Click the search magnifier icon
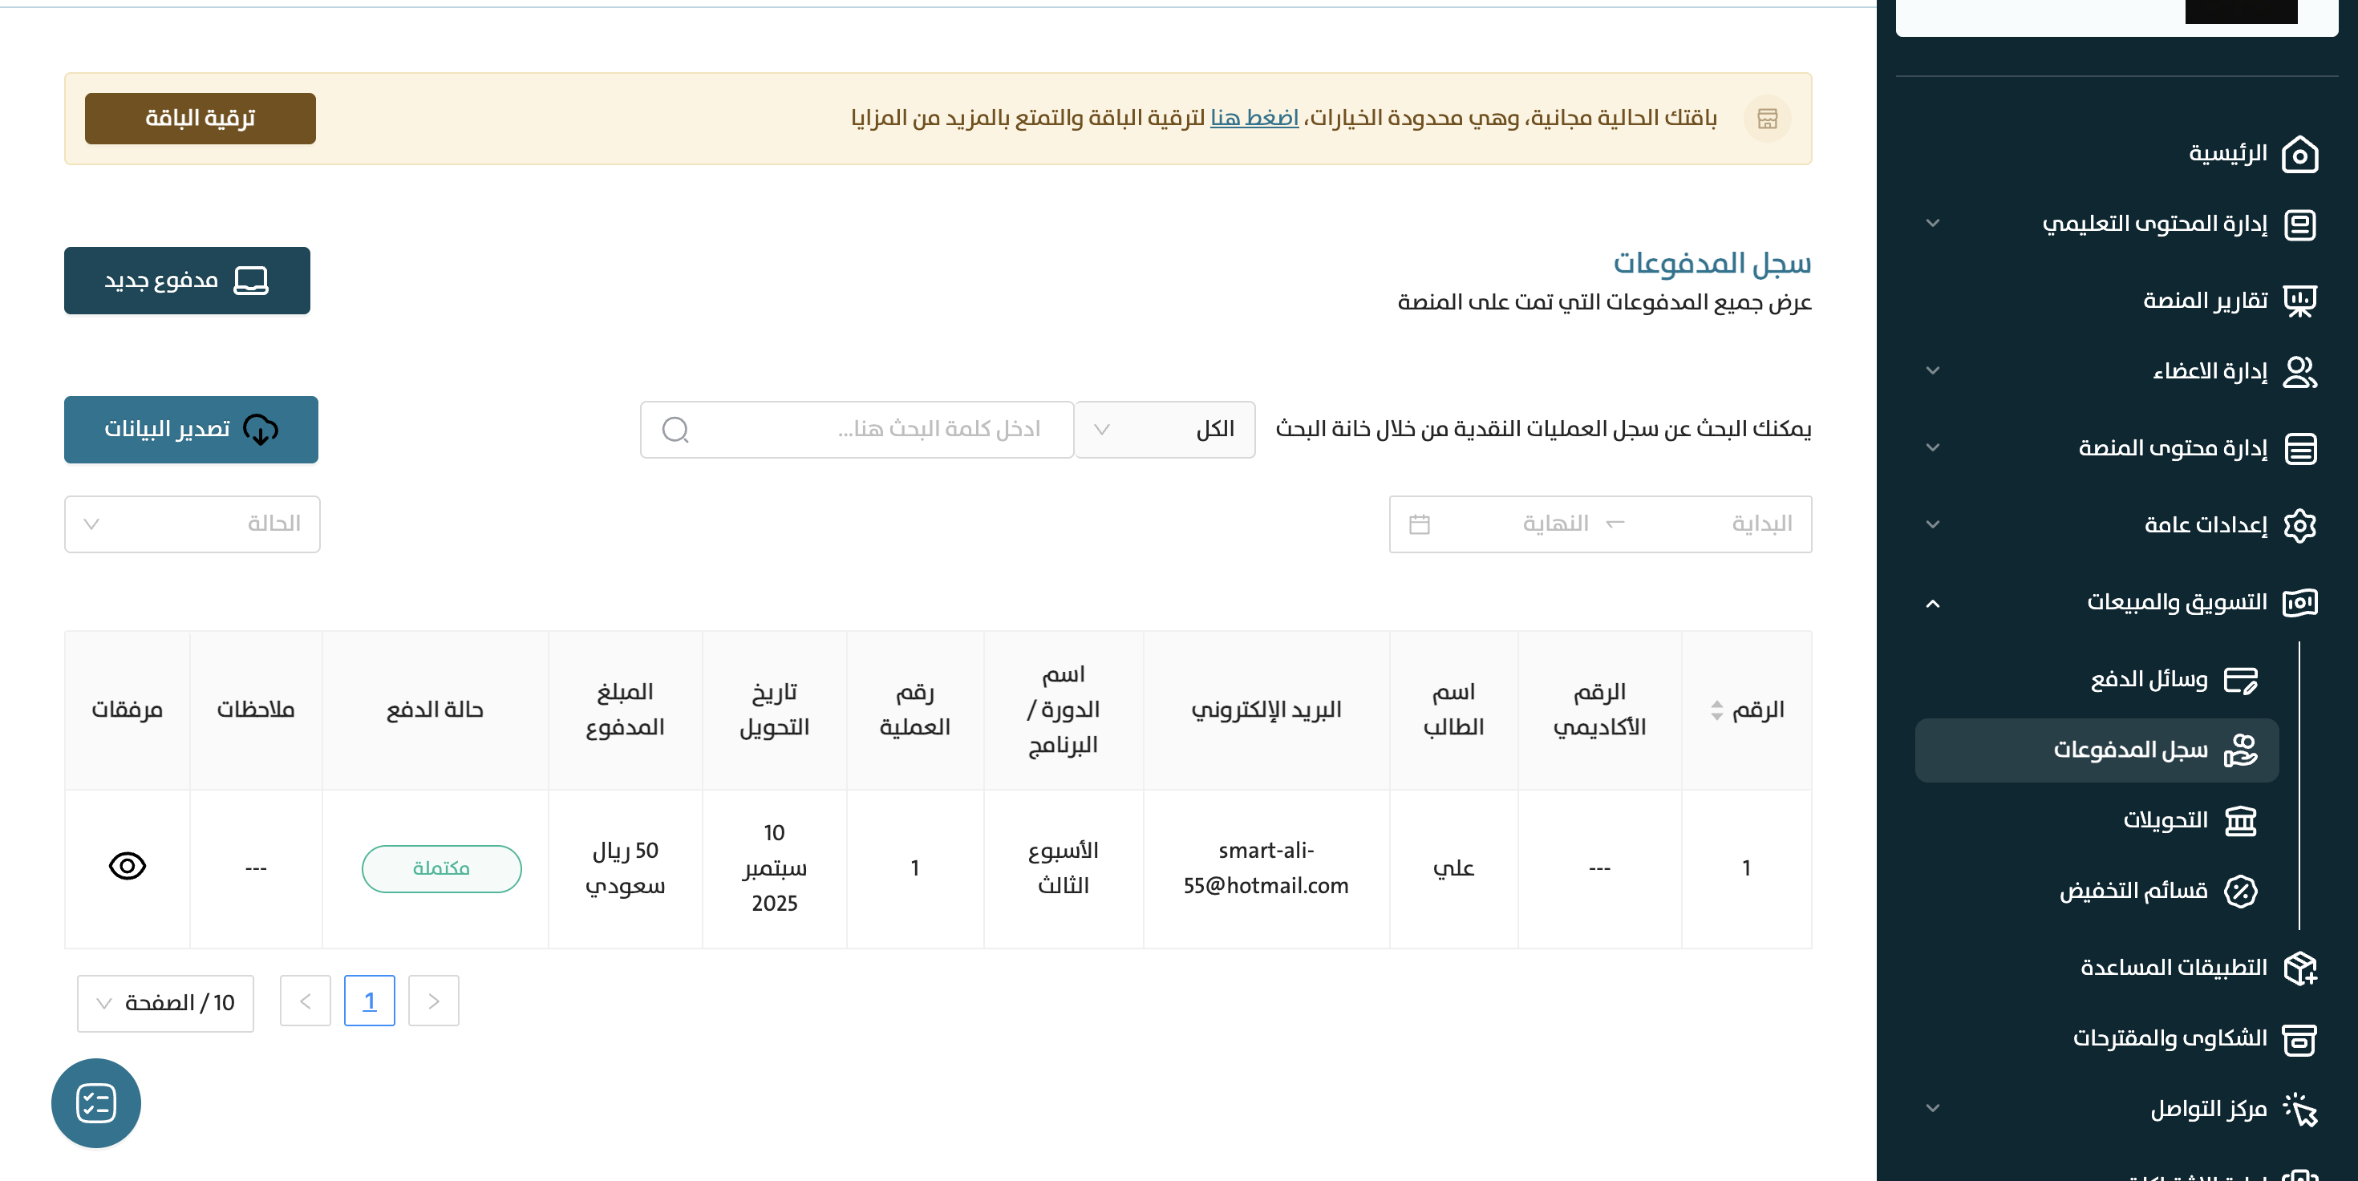The height and width of the screenshot is (1181, 2358). coord(675,429)
